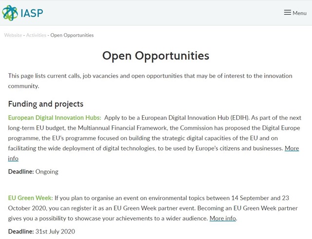Click the EU Green Week description paragraph

(x=153, y=208)
